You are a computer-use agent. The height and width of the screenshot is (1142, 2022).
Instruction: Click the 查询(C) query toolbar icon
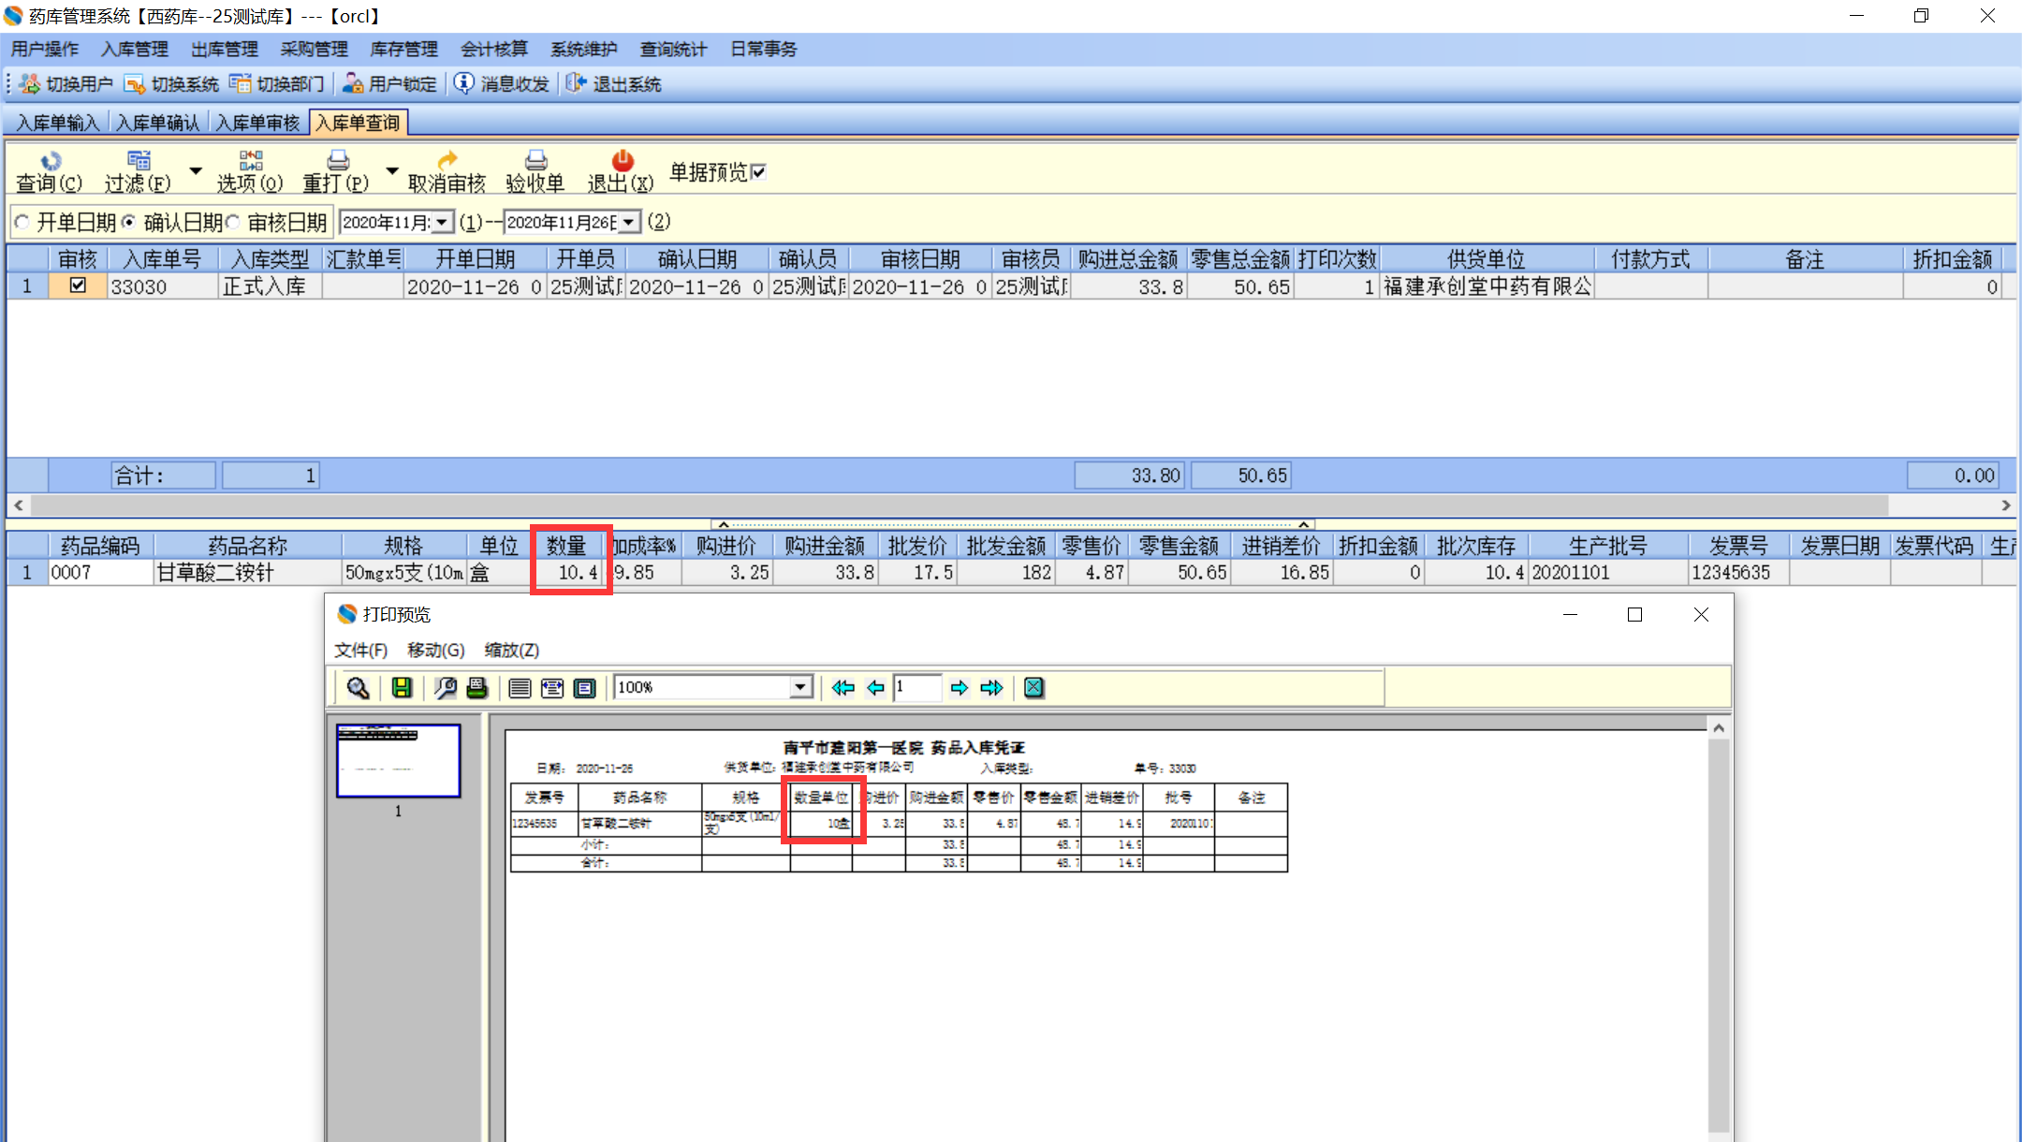50,171
